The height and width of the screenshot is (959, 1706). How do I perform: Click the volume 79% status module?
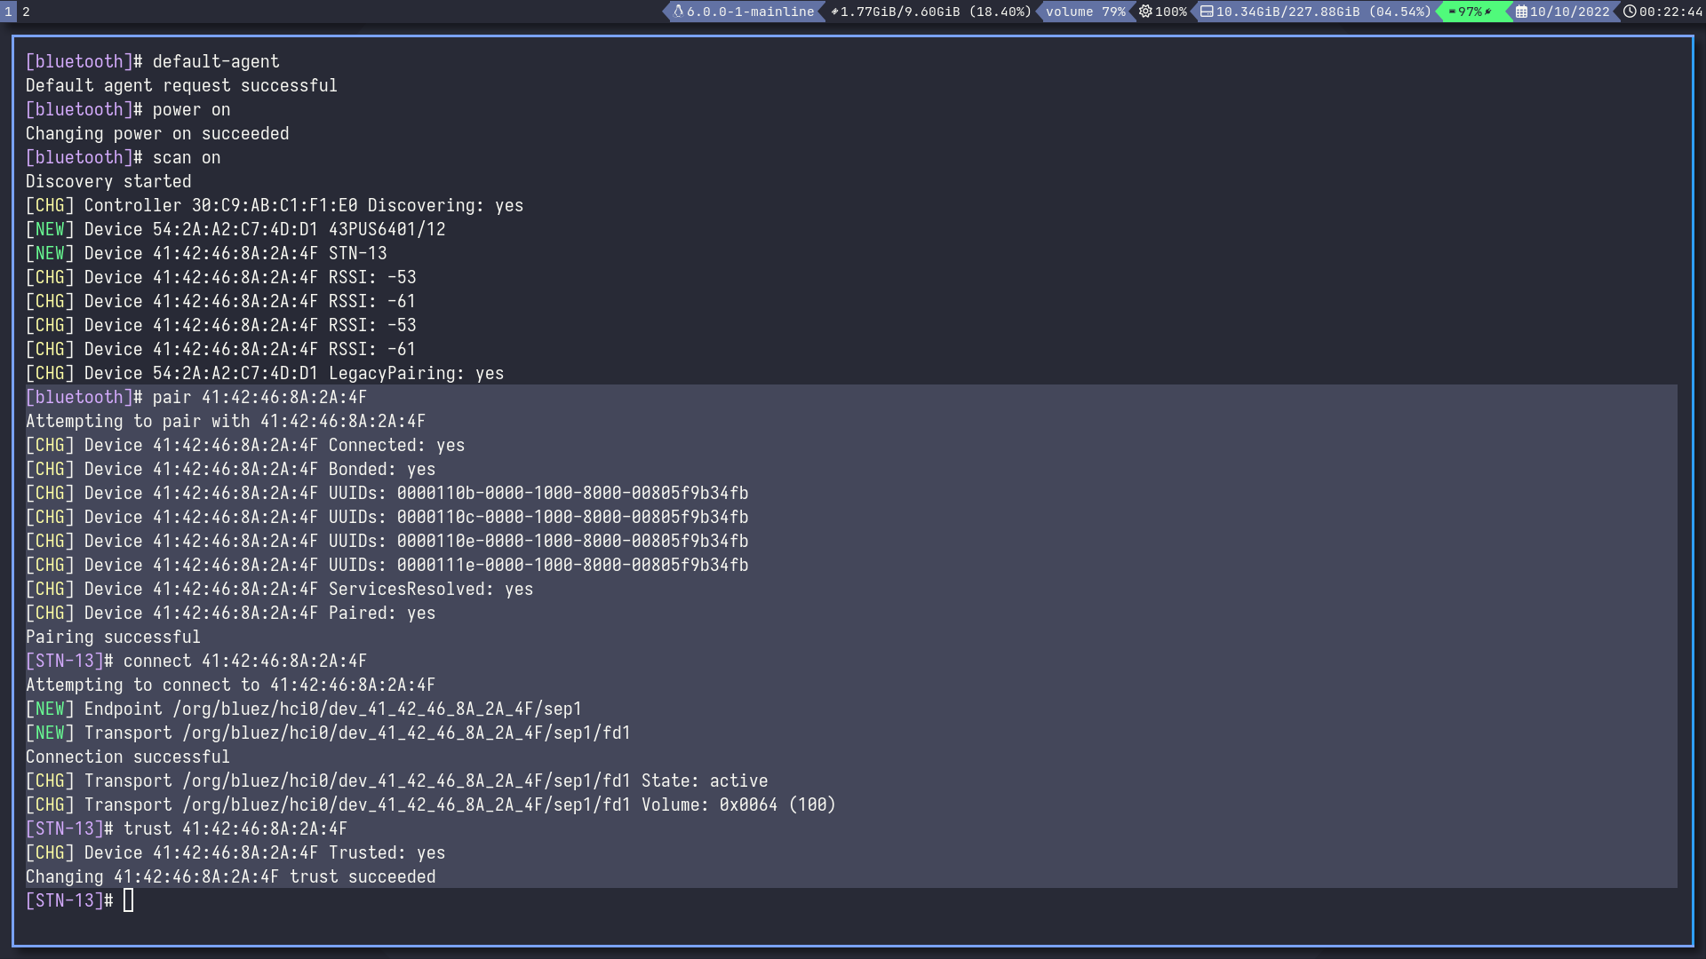(1085, 12)
